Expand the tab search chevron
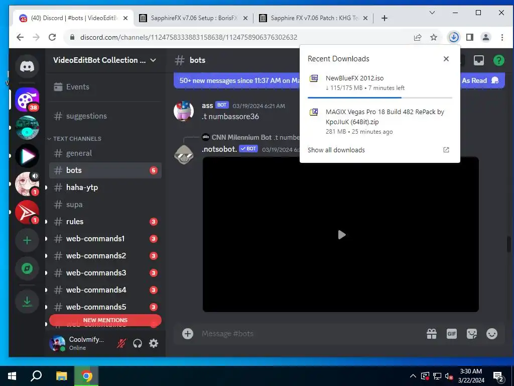The width and height of the screenshot is (514, 386). (432, 13)
